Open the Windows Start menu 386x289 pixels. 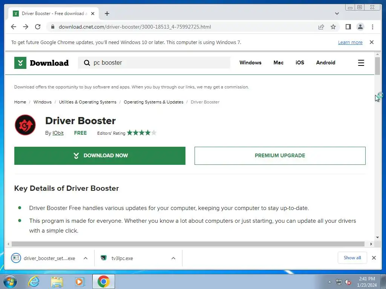(x=10, y=281)
